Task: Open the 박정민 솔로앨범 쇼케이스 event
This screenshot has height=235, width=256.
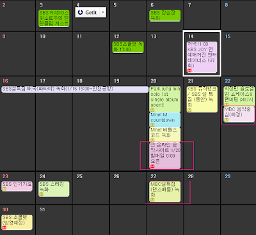Action: 239,96
